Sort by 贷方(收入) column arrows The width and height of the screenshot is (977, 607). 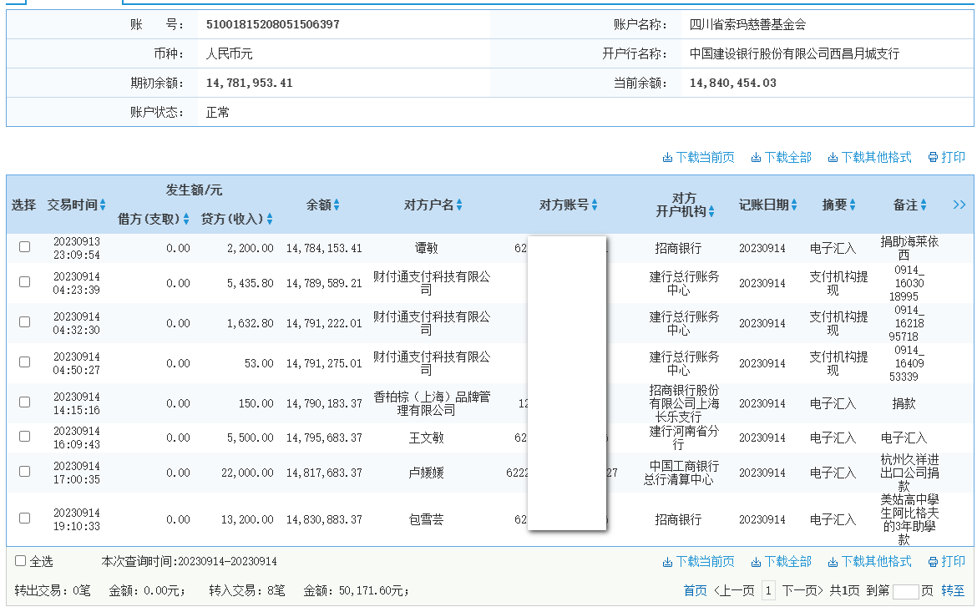point(270,219)
